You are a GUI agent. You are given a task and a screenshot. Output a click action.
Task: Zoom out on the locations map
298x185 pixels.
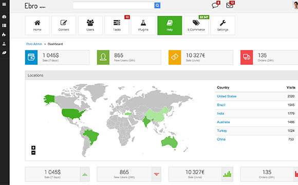(x=33, y=153)
